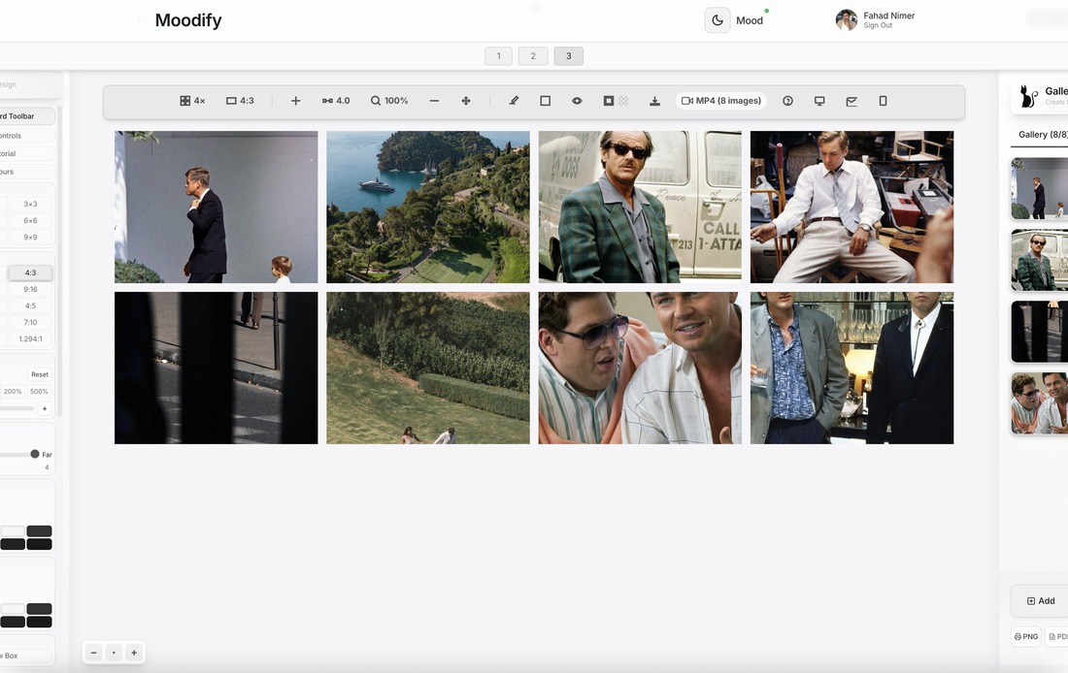Select gallery thumbnail of man in suit by wall
Screen dimensions: 1068x673
[x=1040, y=188]
